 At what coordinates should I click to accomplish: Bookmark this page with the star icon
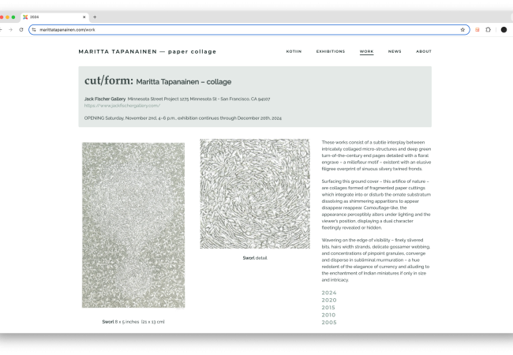click(462, 29)
